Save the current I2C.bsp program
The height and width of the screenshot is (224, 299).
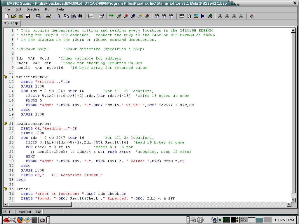point(28,16)
